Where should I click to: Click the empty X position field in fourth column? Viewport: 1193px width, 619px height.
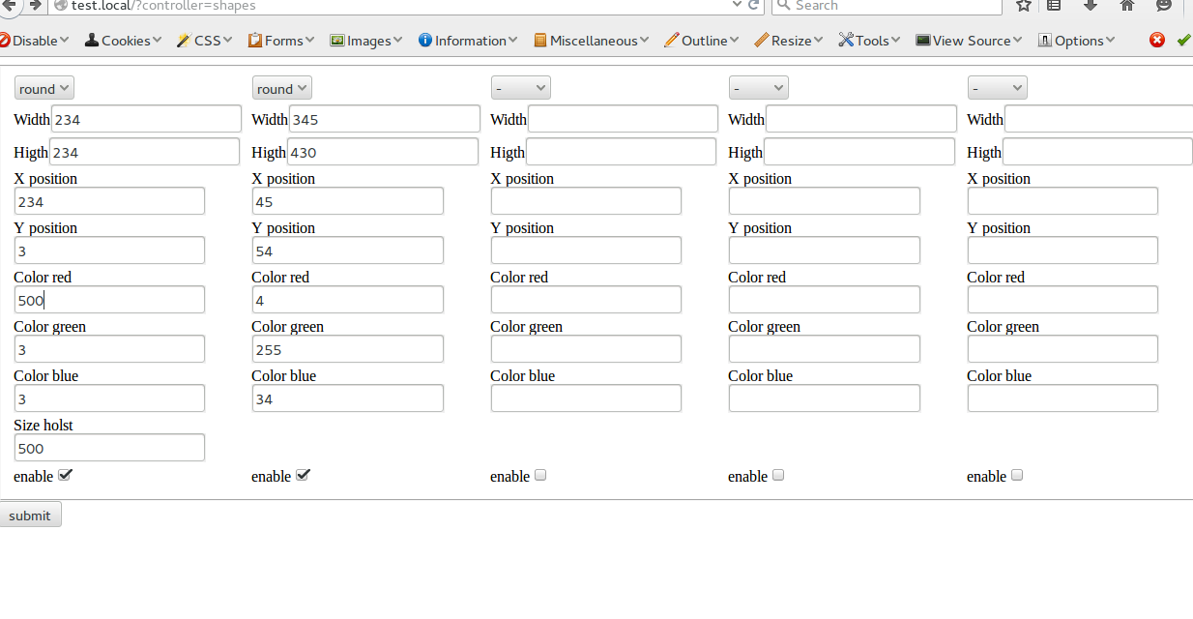pos(825,201)
